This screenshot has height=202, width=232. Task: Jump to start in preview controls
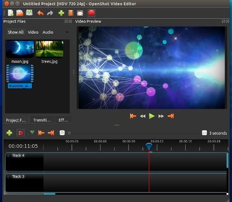[133, 116]
